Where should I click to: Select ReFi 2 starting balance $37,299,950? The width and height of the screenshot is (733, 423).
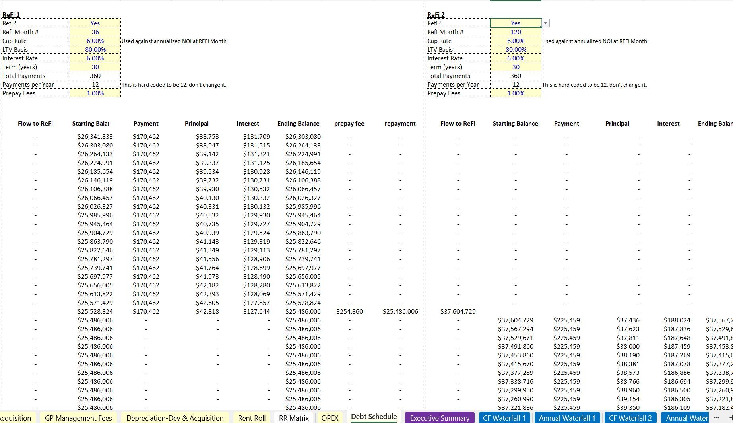click(x=516, y=390)
